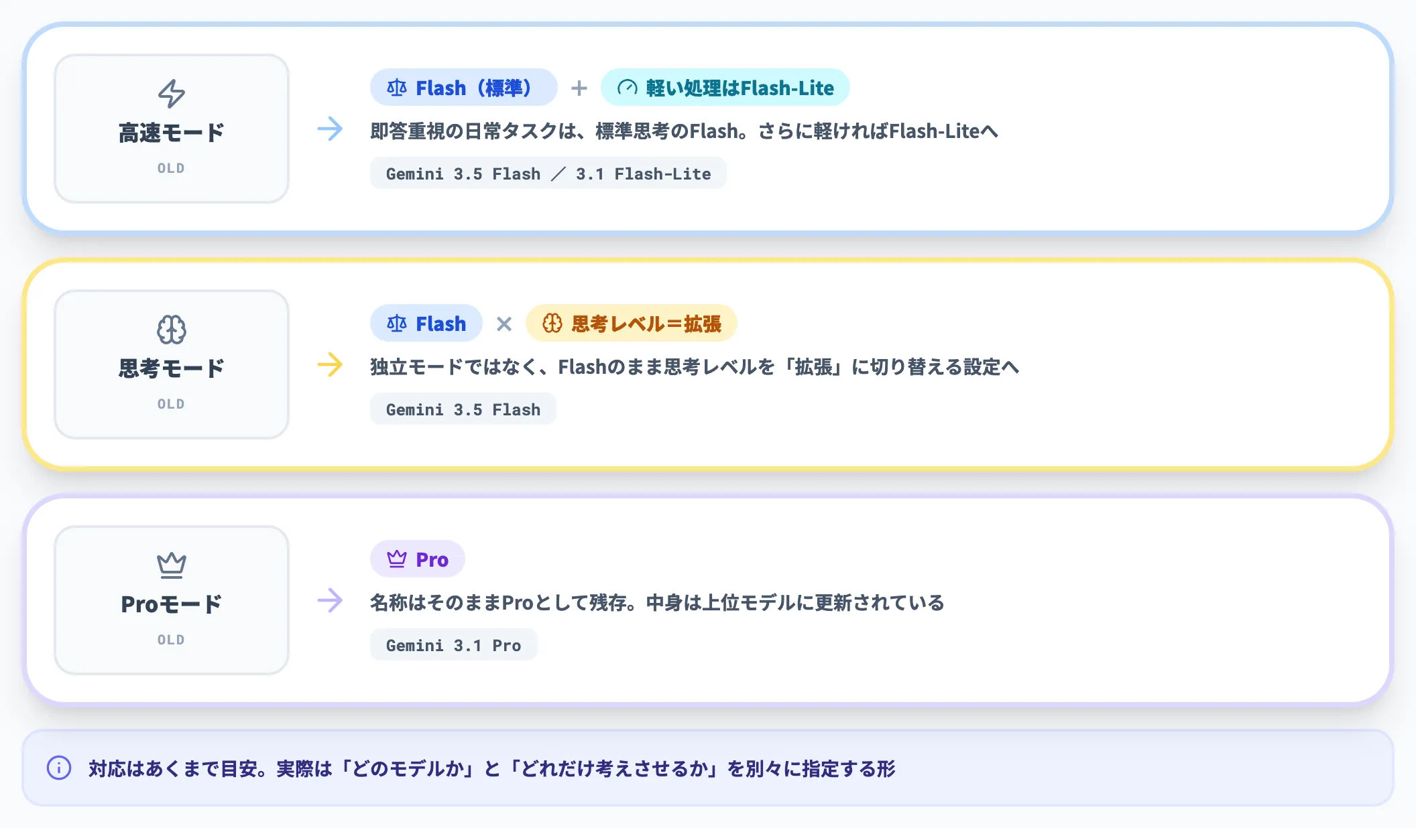Click the Gemini 3.5 Flash ／ 3.1 Flash-Lite chip
1416x828 pixels.
548,174
